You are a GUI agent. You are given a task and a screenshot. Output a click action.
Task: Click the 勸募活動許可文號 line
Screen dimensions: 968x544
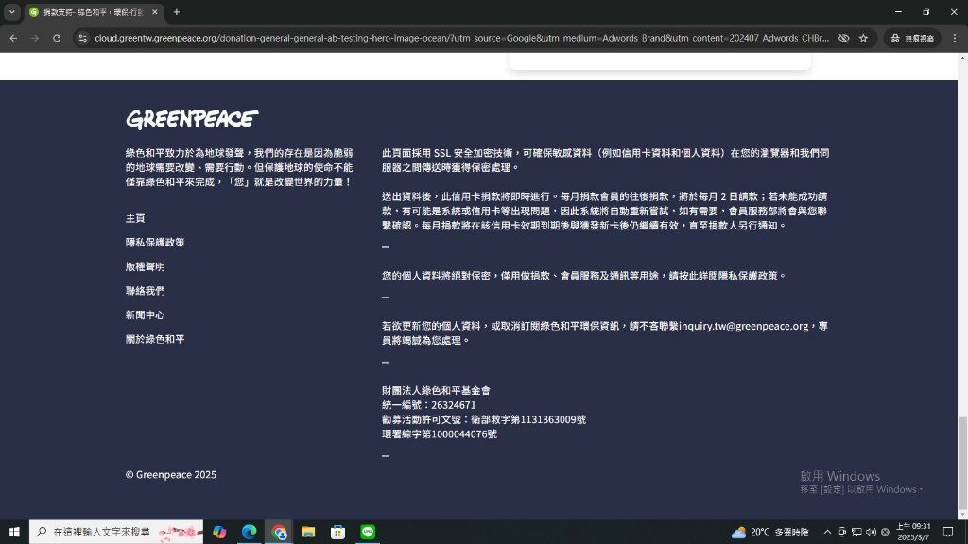tap(484, 419)
